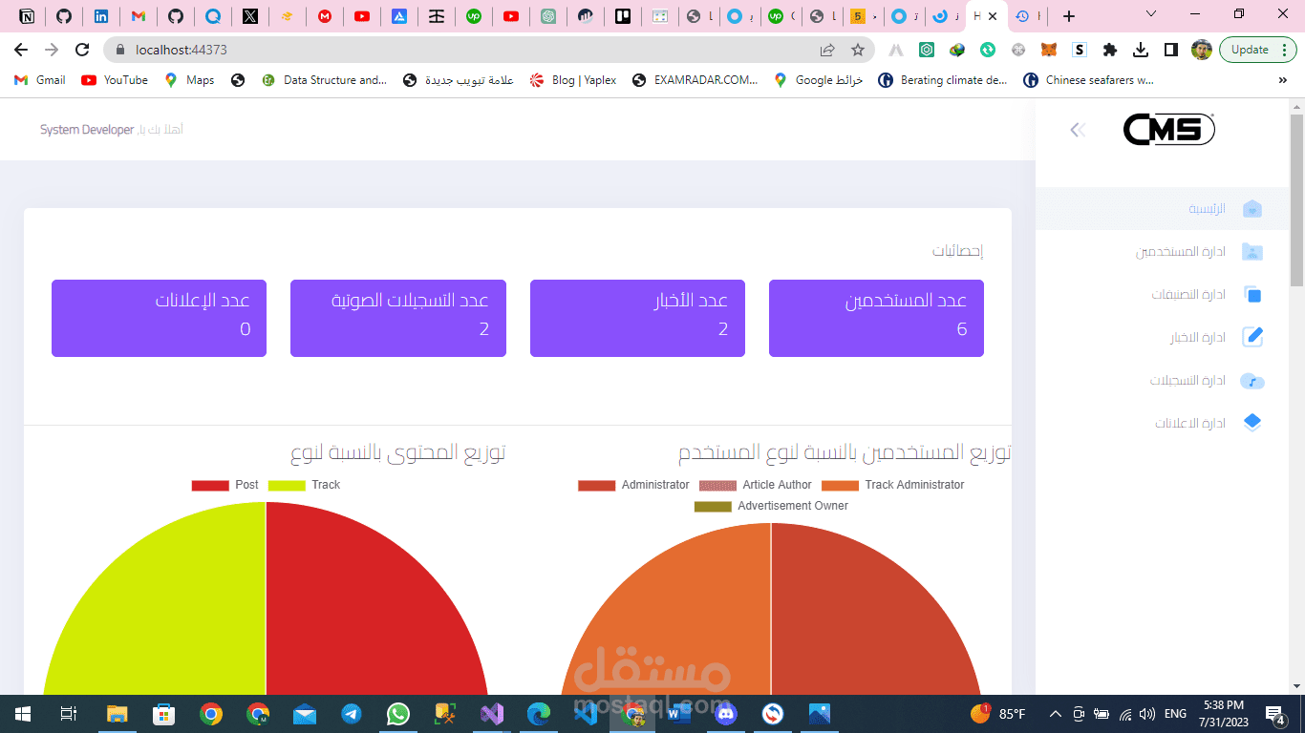Toggle Administrator legend swatch
Image resolution: width=1305 pixels, height=733 pixels.
click(596, 485)
